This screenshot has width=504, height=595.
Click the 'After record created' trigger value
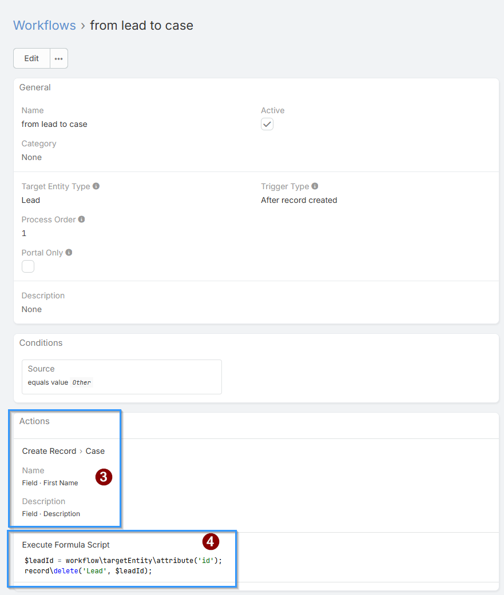coord(299,200)
